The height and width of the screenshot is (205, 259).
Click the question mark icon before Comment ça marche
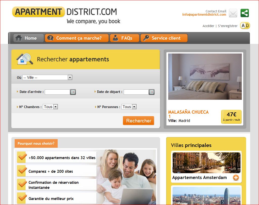(x=50, y=38)
